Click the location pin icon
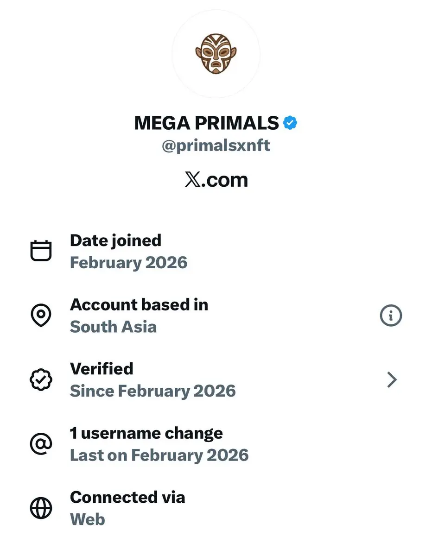 tap(41, 316)
